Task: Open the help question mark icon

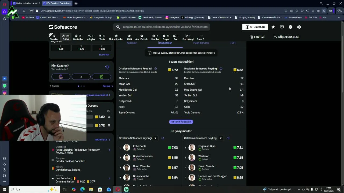Action: 291,27
